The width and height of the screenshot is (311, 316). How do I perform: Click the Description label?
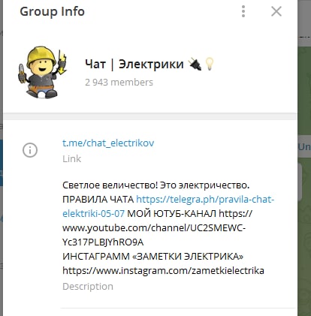coord(88,286)
